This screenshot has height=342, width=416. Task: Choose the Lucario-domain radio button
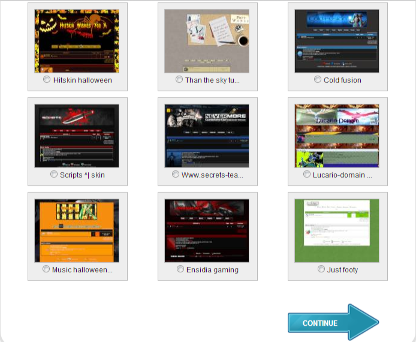(307, 174)
